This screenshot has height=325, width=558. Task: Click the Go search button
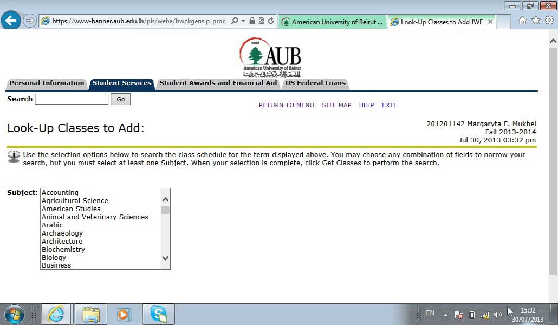121,99
